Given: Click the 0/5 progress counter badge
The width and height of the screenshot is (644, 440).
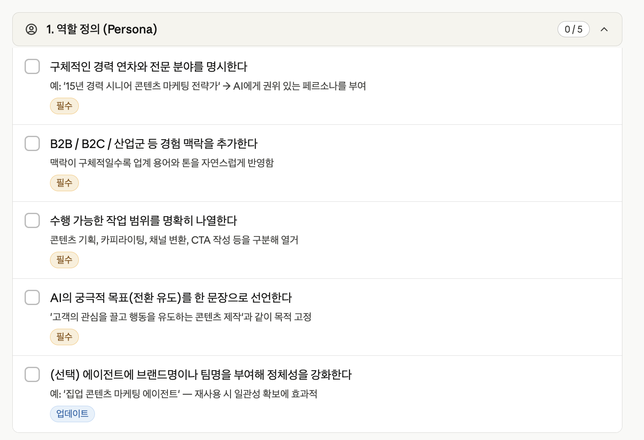Looking at the screenshot, I should pyautogui.click(x=574, y=29).
